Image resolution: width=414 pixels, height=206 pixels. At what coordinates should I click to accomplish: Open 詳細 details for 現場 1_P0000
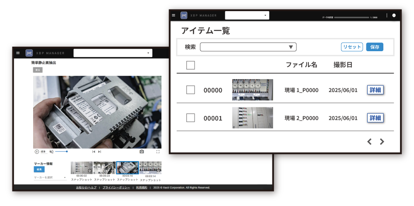tap(375, 90)
